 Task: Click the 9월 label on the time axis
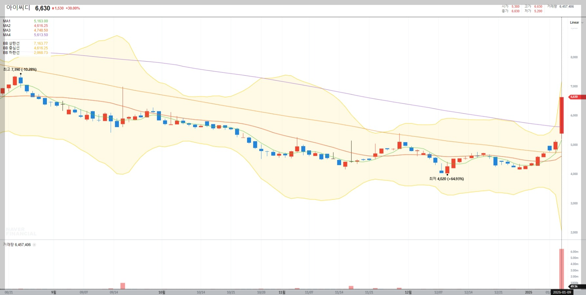[x=54, y=292]
